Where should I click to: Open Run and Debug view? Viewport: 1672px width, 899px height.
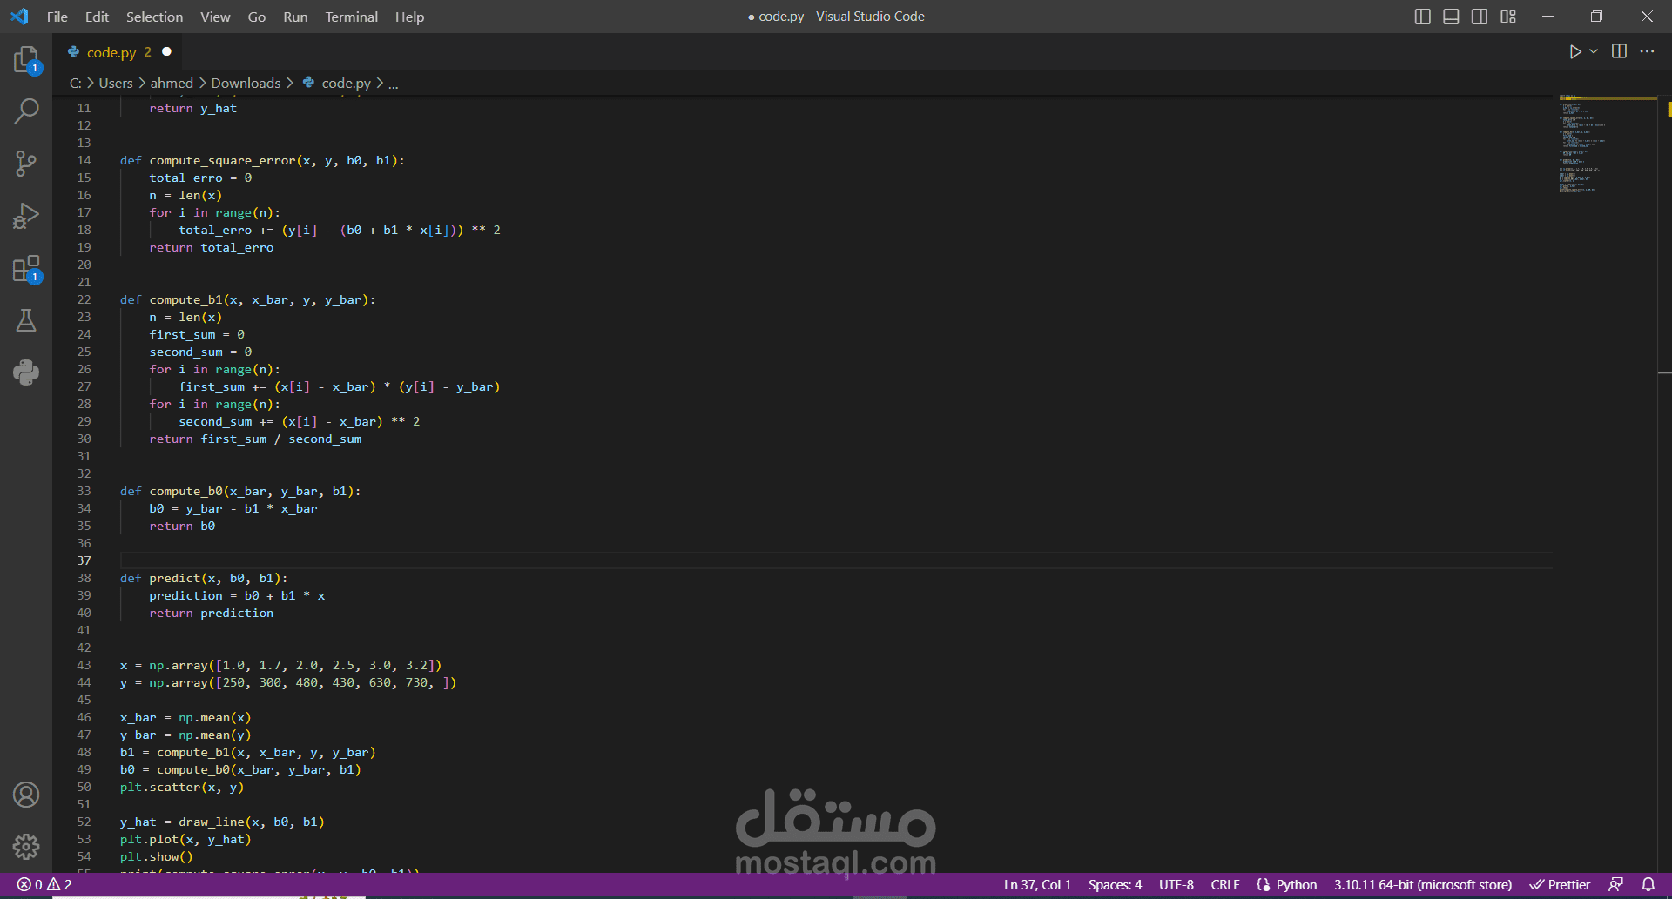click(x=26, y=216)
